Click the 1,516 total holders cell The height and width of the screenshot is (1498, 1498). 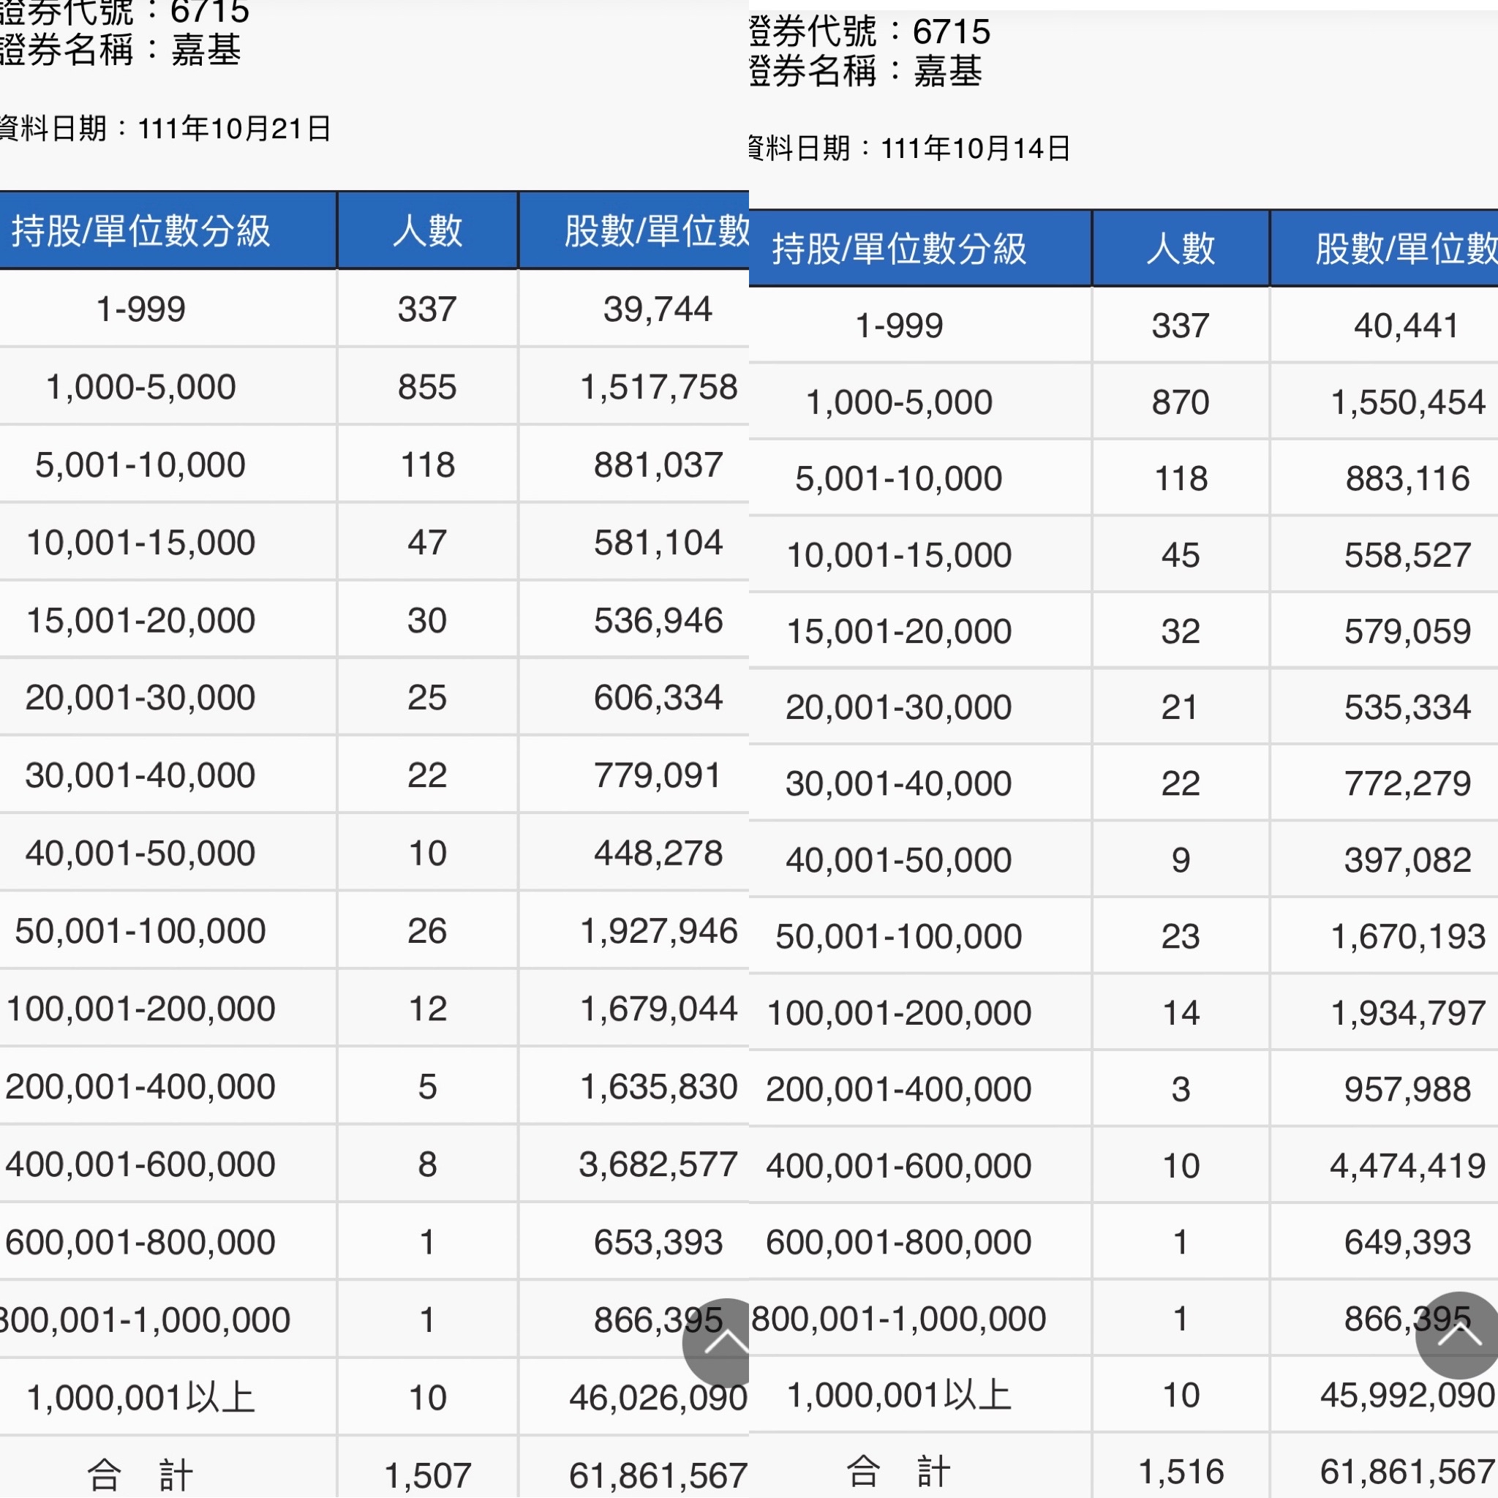pyautogui.click(x=1180, y=1472)
